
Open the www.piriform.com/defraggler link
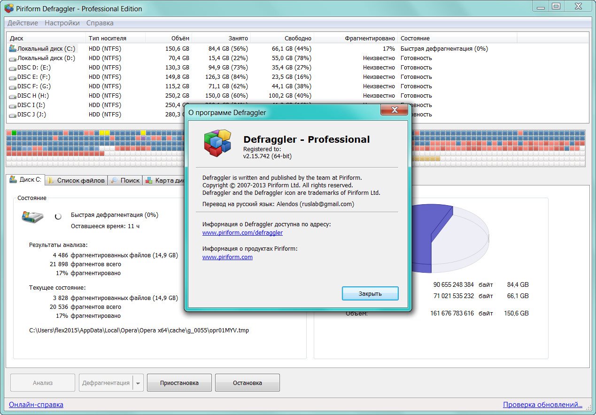(242, 232)
